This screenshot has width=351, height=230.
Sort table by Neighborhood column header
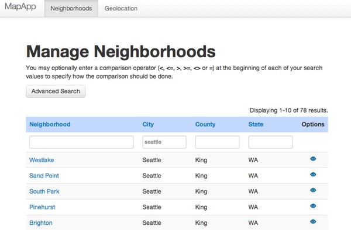tap(50, 124)
